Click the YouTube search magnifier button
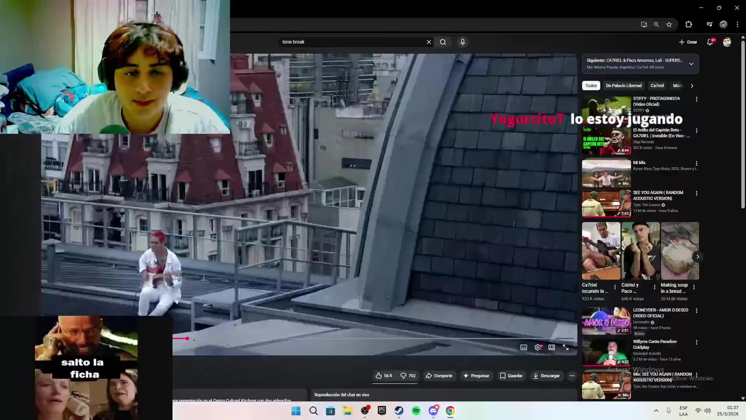 [443, 42]
